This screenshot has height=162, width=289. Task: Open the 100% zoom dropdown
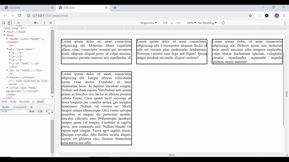point(191,23)
